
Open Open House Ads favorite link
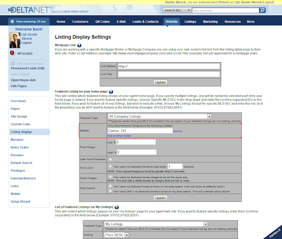click(23, 80)
